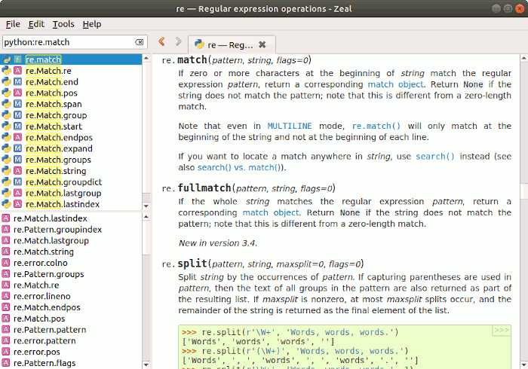
Task: Close the 're — Reg...' tab
Action: click(x=262, y=44)
